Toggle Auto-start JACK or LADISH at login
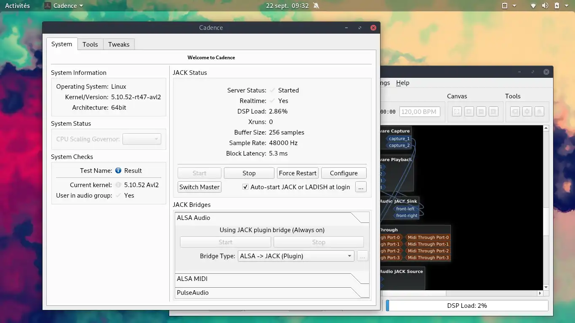This screenshot has height=323, width=575. click(245, 187)
